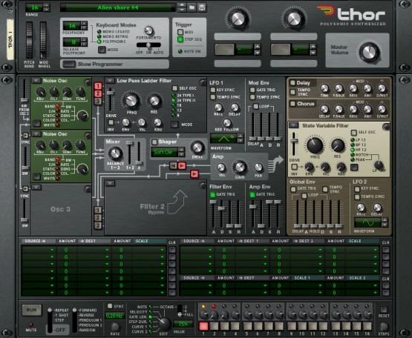Adjust the Pitch Bend wheel
The image size is (412, 338).
tap(29, 40)
